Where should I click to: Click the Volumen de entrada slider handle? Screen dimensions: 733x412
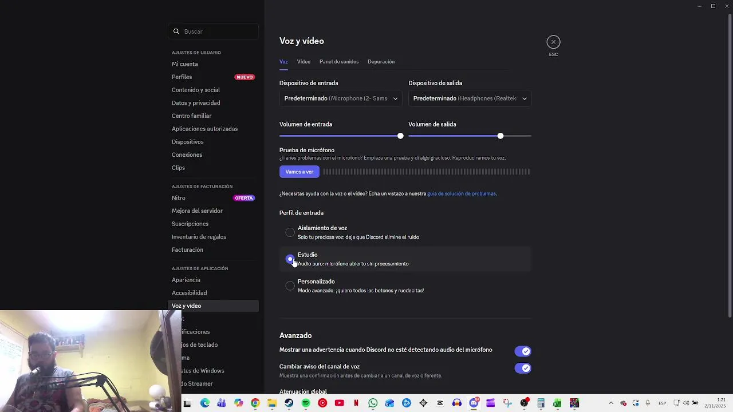coord(400,136)
